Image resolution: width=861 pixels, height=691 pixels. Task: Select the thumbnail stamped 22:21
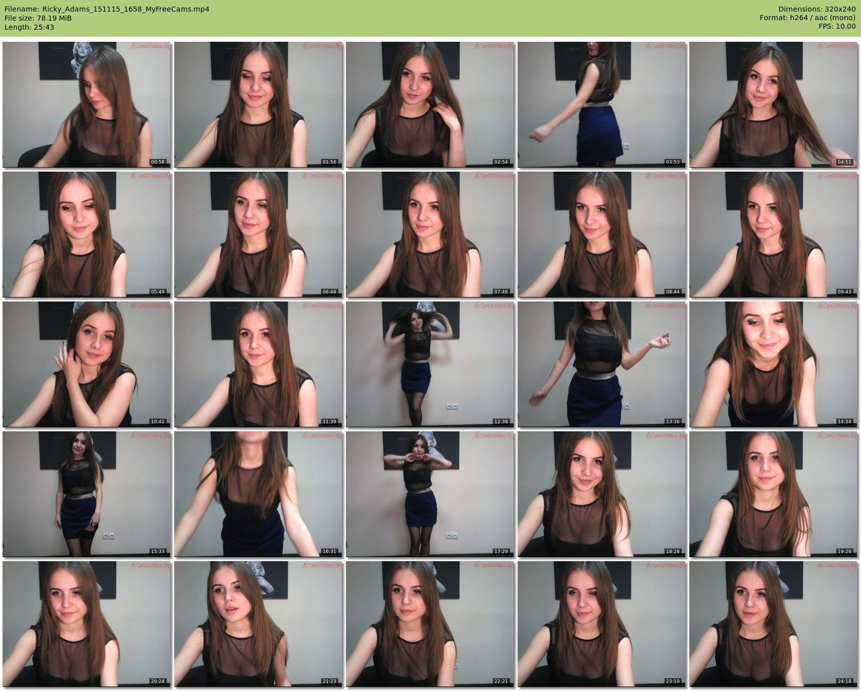(x=430, y=624)
